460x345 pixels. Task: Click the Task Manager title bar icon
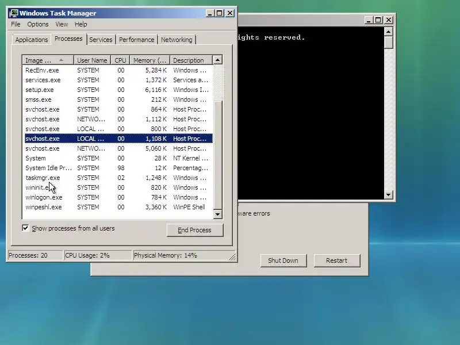pyautogui.click(x=13, y=13)
